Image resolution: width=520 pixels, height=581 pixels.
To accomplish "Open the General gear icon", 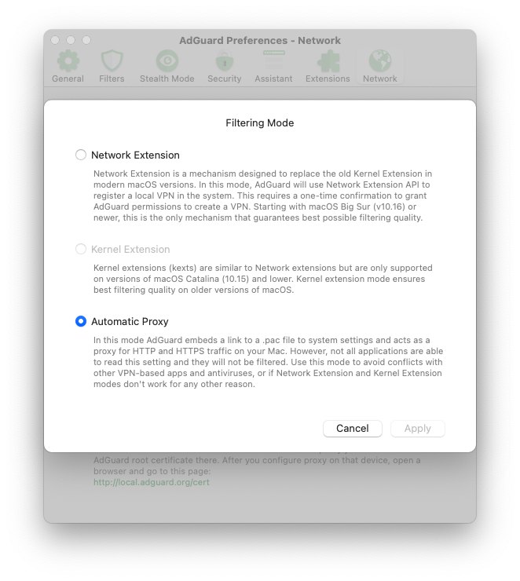I will [x=68, y=60].
